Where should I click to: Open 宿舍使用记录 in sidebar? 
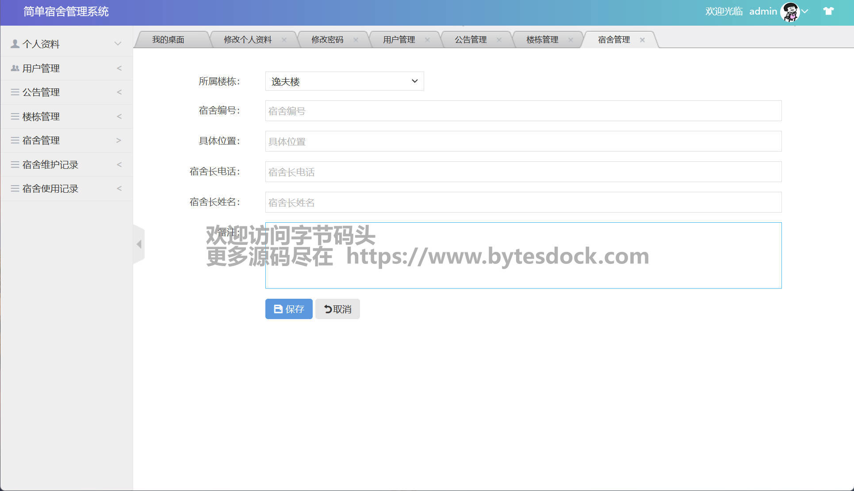tap(50, 189)
